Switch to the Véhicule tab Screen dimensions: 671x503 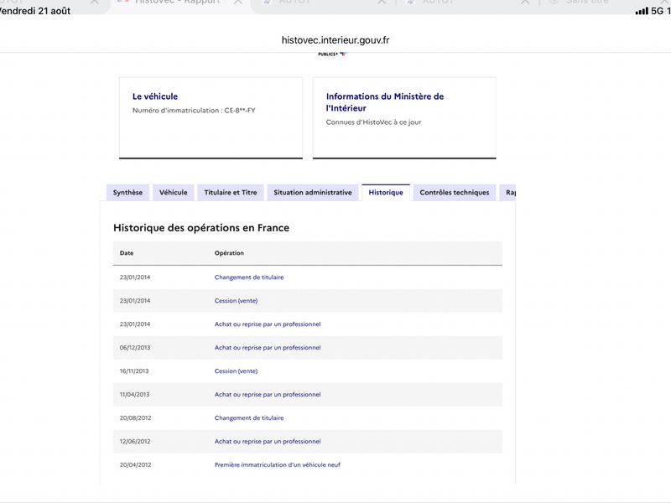174,193
